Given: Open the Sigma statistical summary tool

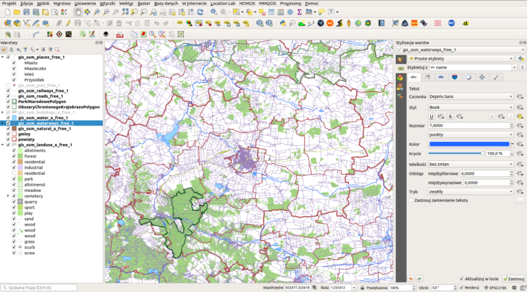Looking at the screenshot, I should click(x=299, y=12).
